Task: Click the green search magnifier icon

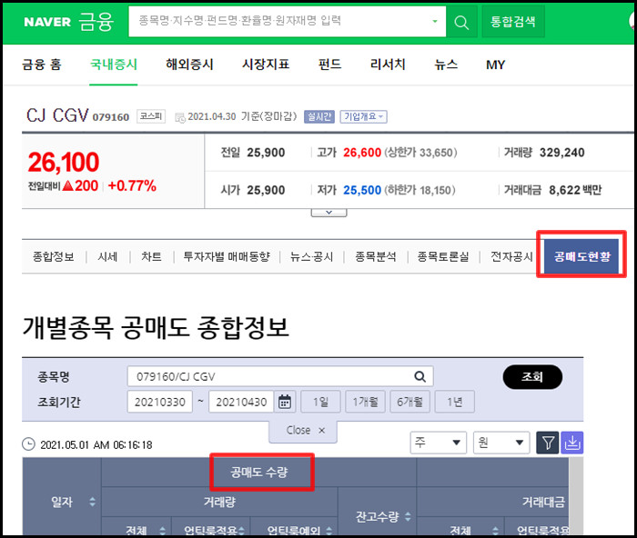Action: pos(461,22)
